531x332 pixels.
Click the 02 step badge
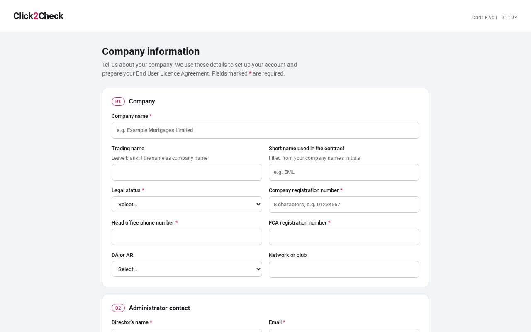118,308
